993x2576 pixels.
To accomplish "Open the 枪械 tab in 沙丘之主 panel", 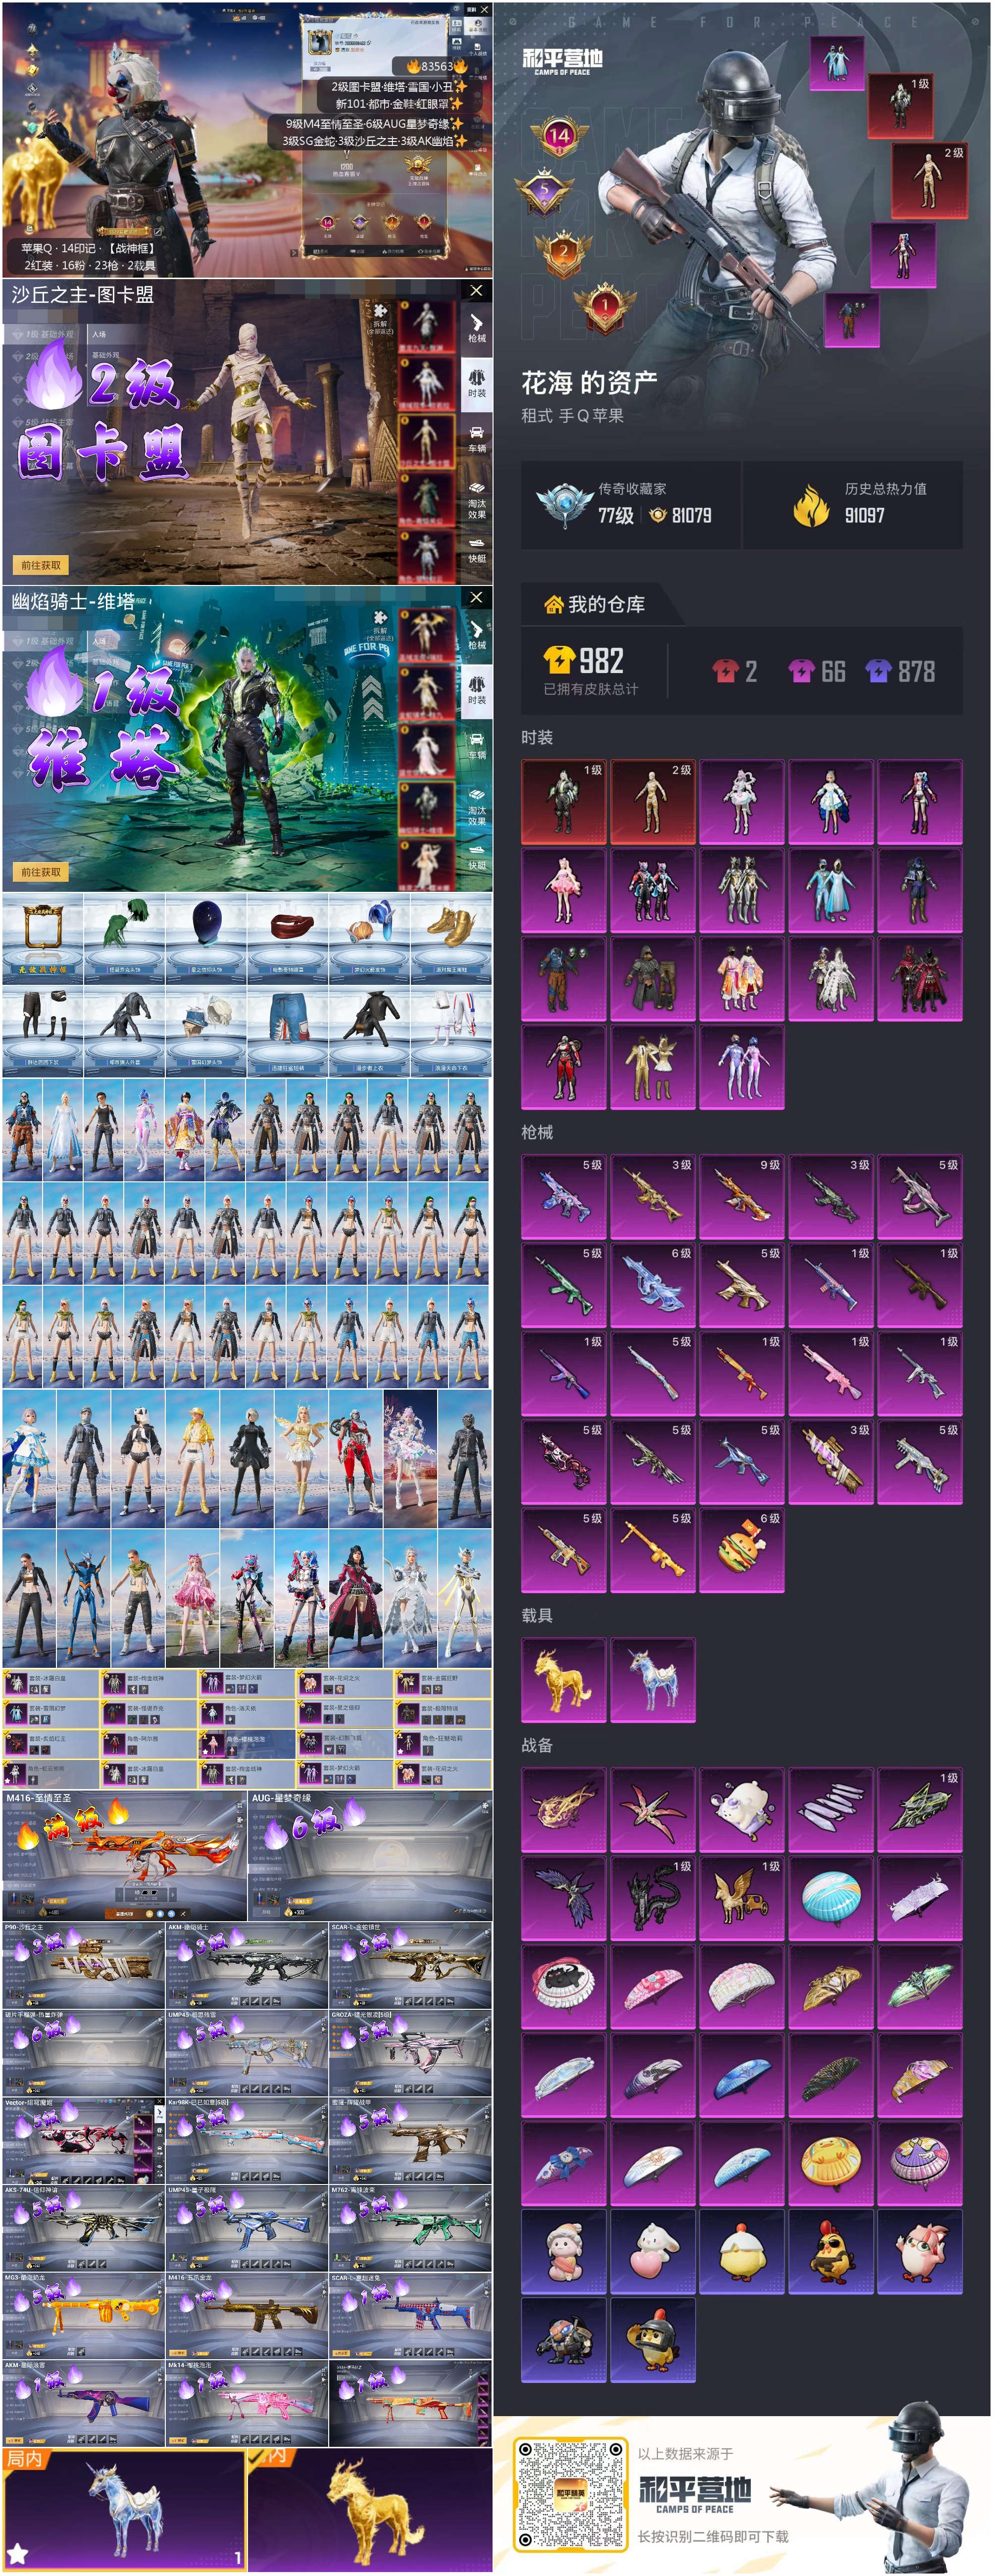I will point(476,327).
